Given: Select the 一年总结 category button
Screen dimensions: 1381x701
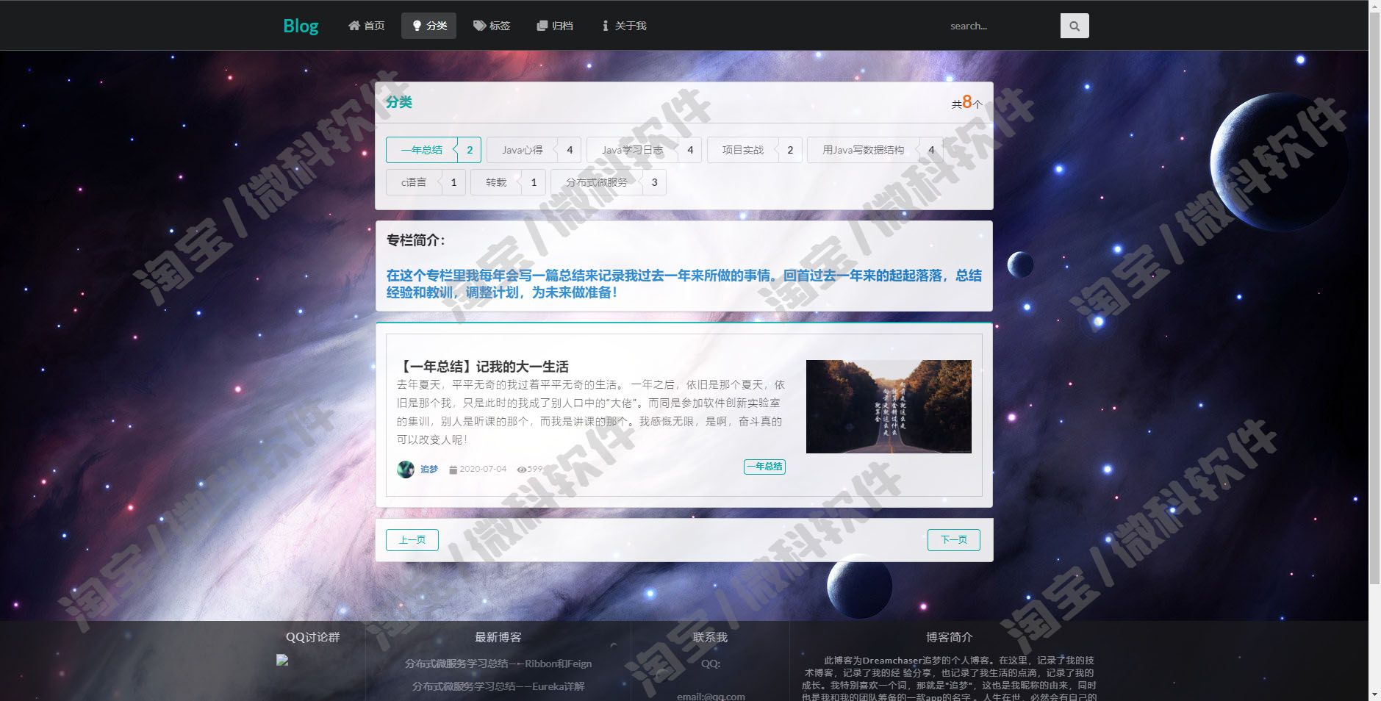Looking at the screenshot, I should (x=422, y=150).
